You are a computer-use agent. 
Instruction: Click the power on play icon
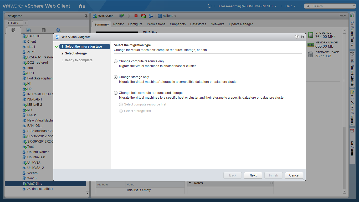pos(129,16)
